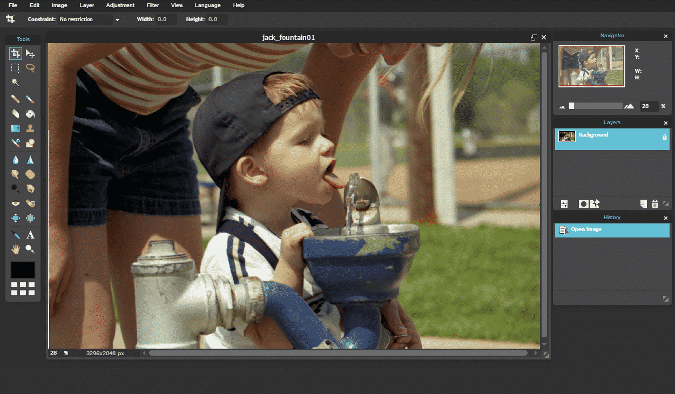Open the Layer menu
The height and width of the screenshot is (394, 675).
pyautogui.click(x=87, y=5)
